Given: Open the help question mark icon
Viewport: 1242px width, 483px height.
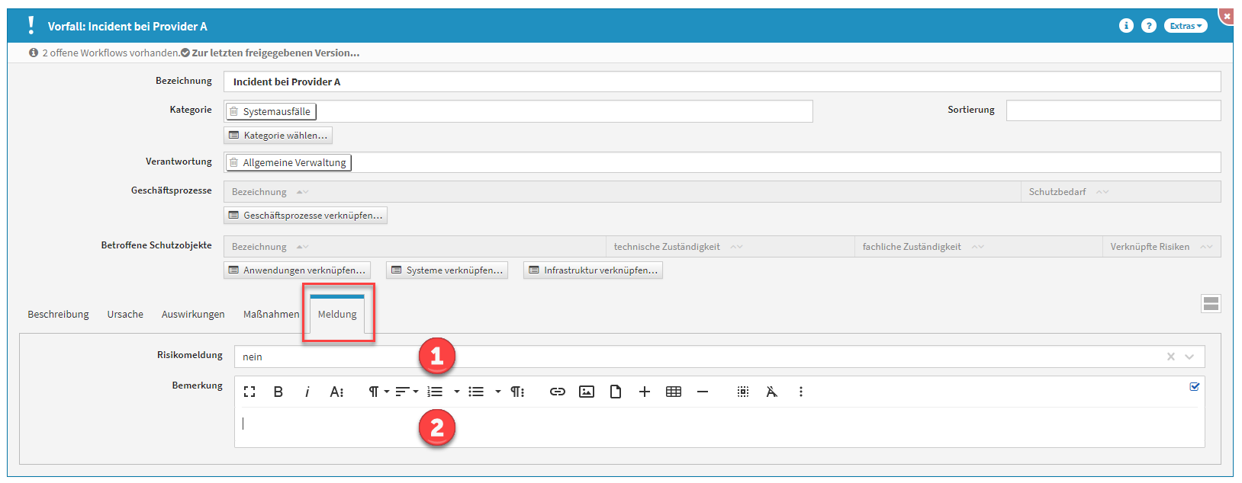Looking at the screenshot, I should [1148, 26].
